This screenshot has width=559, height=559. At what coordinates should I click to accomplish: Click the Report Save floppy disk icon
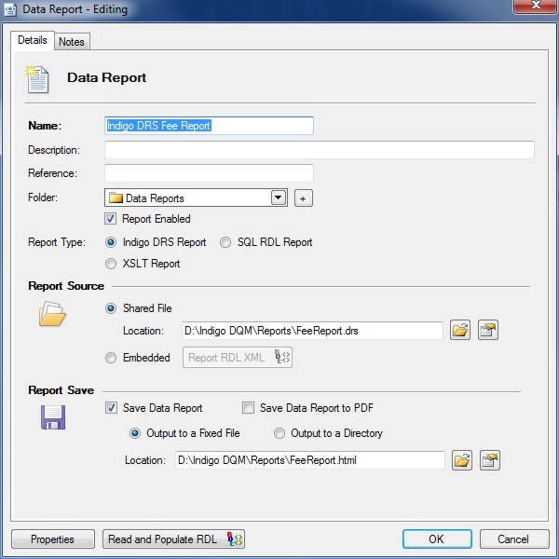tap(52, 416)
